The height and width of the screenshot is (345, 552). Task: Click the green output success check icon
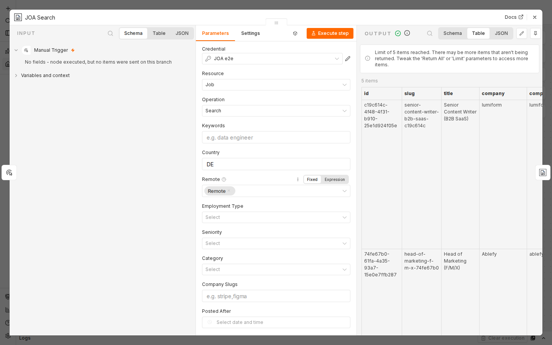pyautogui.click(x=398, y=33)
